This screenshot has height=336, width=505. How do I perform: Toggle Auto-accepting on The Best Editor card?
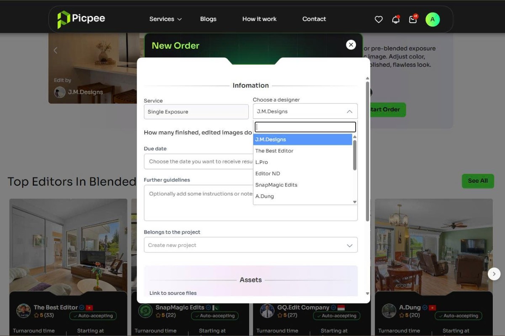(x=93, y=316)
